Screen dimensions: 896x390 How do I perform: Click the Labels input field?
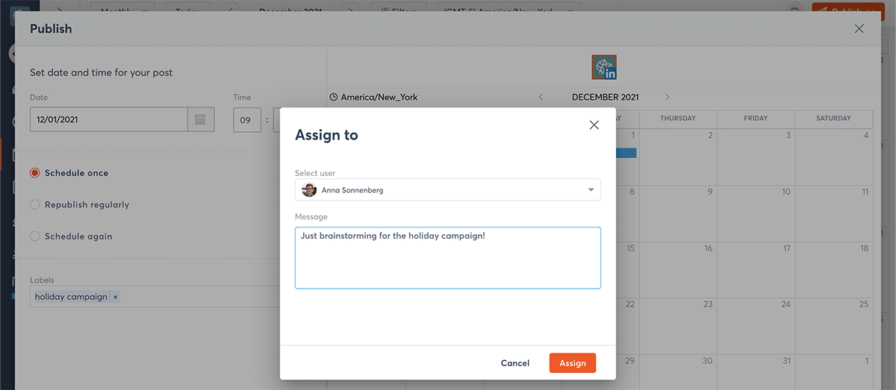194,297
